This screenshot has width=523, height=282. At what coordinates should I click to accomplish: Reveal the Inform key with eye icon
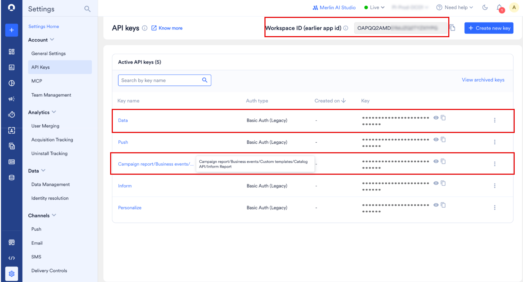(x=436, y=183)
